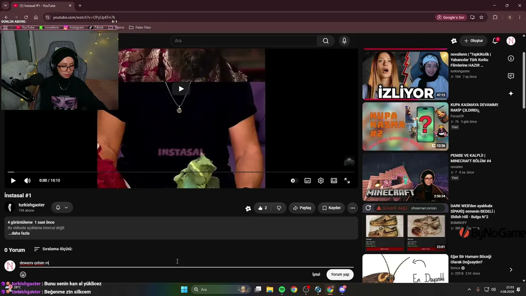Click the video progress bar

coord(181,172)
